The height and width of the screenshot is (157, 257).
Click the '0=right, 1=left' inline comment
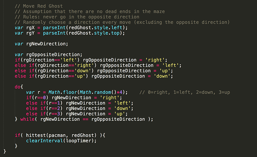[x=185, y=92]
